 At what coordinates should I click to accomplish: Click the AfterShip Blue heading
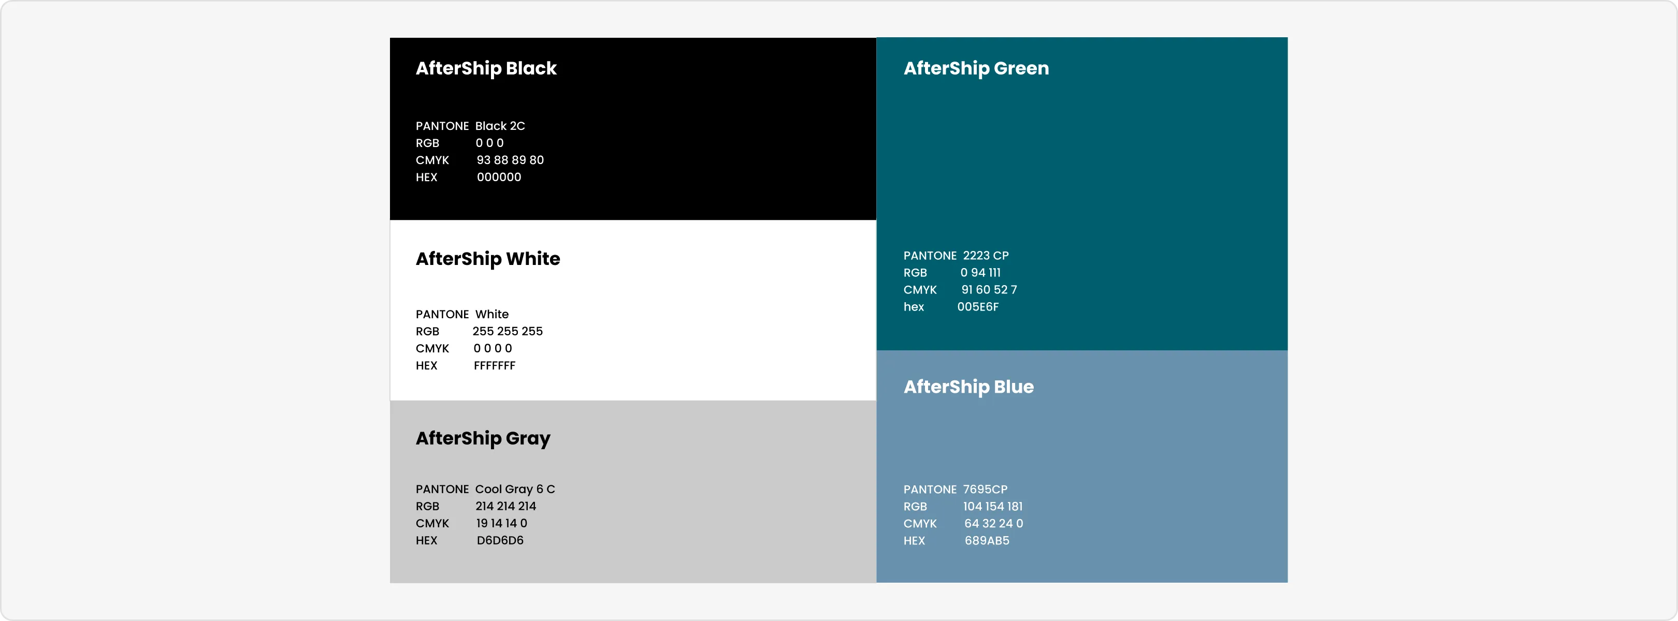(968, 387)
